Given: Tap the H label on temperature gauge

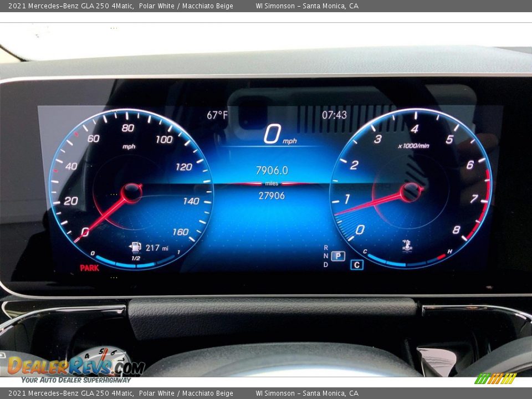Looking at the screenshot, I should (x=450, y=252).
